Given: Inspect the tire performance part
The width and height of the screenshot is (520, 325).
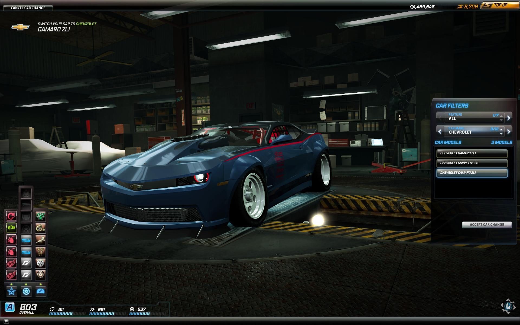Looking at the screenshot, I should click(x=41, y=275).
